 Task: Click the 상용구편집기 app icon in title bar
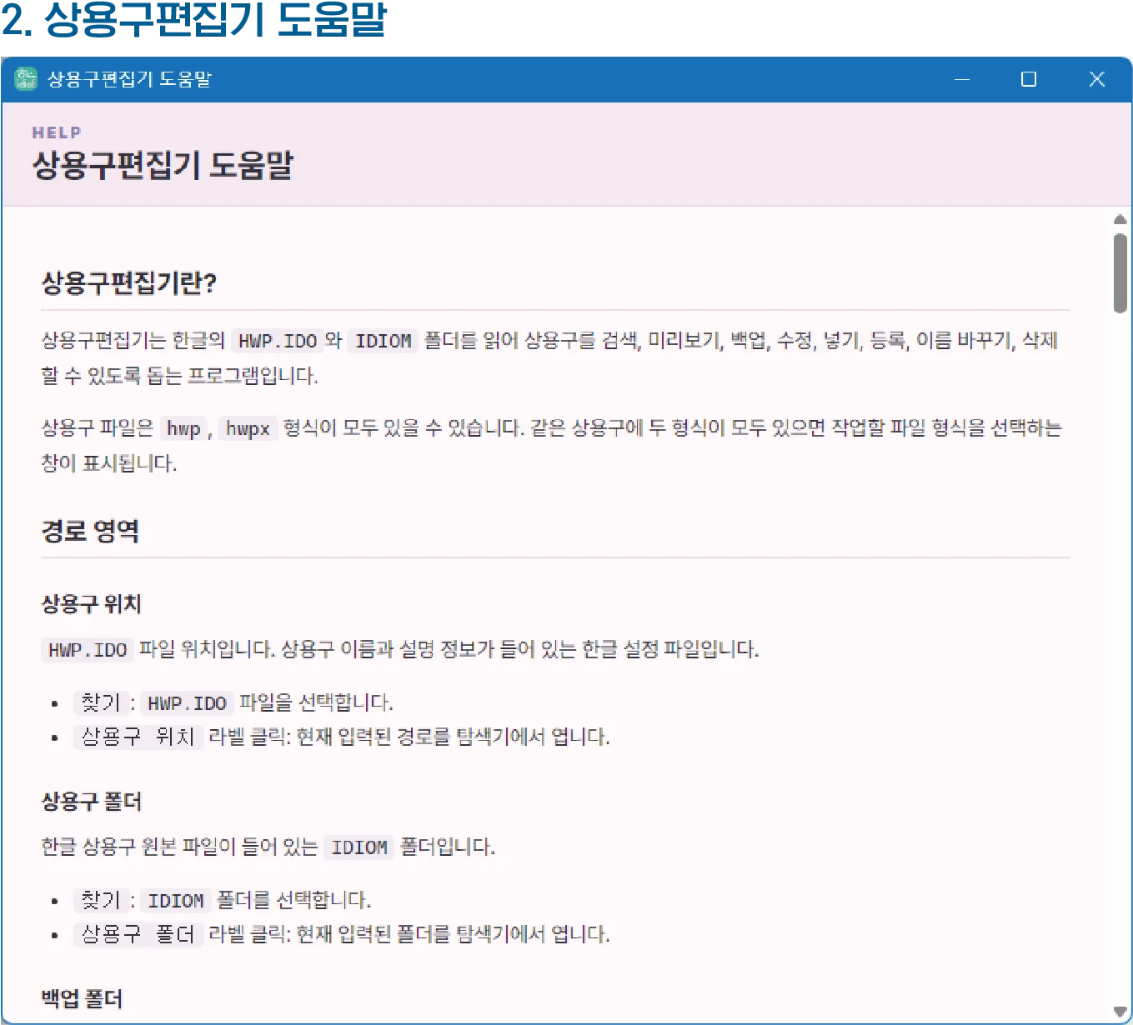pyautogui.click(x=26, y=78)
